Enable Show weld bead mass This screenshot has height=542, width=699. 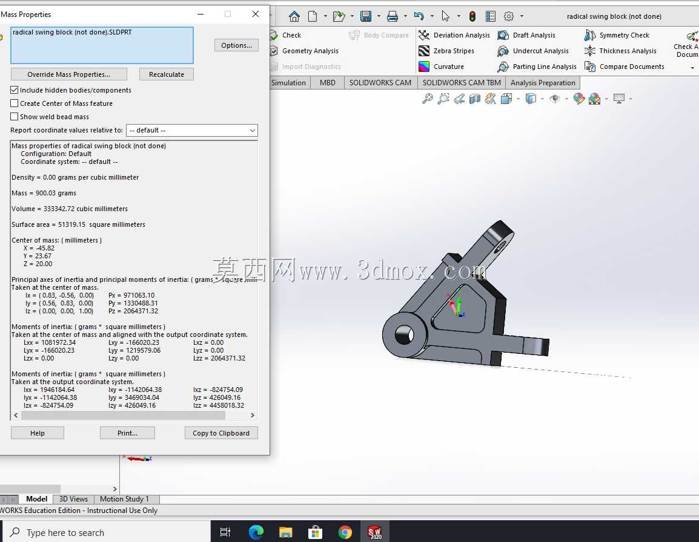coord(15,117)
